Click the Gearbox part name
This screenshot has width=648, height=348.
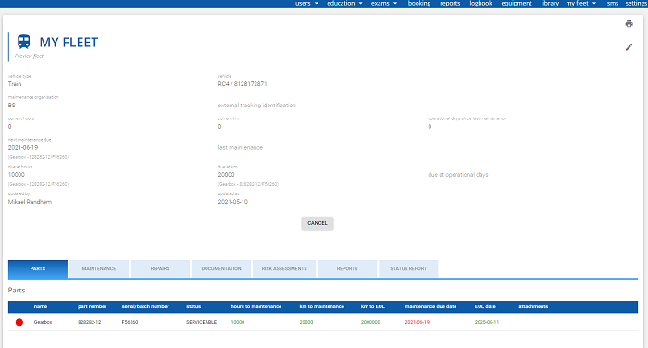(43, 322)
